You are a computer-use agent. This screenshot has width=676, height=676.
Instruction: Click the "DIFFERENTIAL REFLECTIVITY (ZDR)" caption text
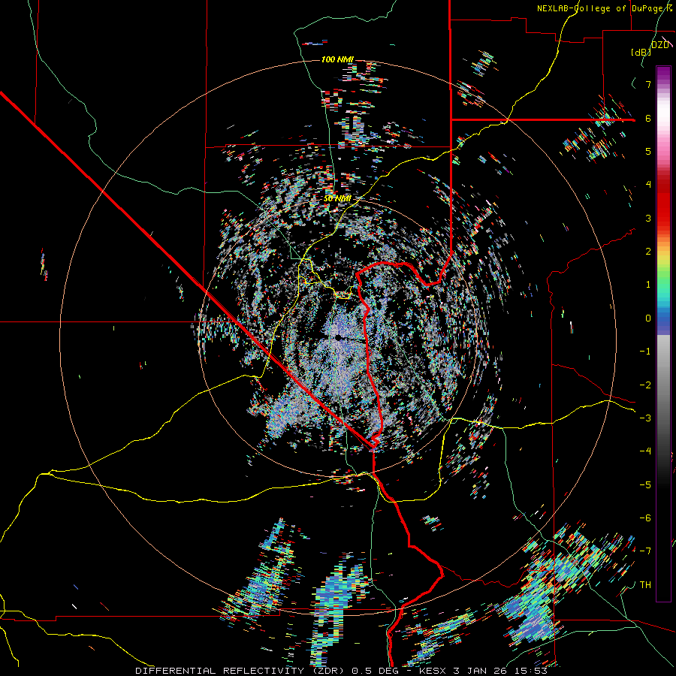[x=240, y=671]
